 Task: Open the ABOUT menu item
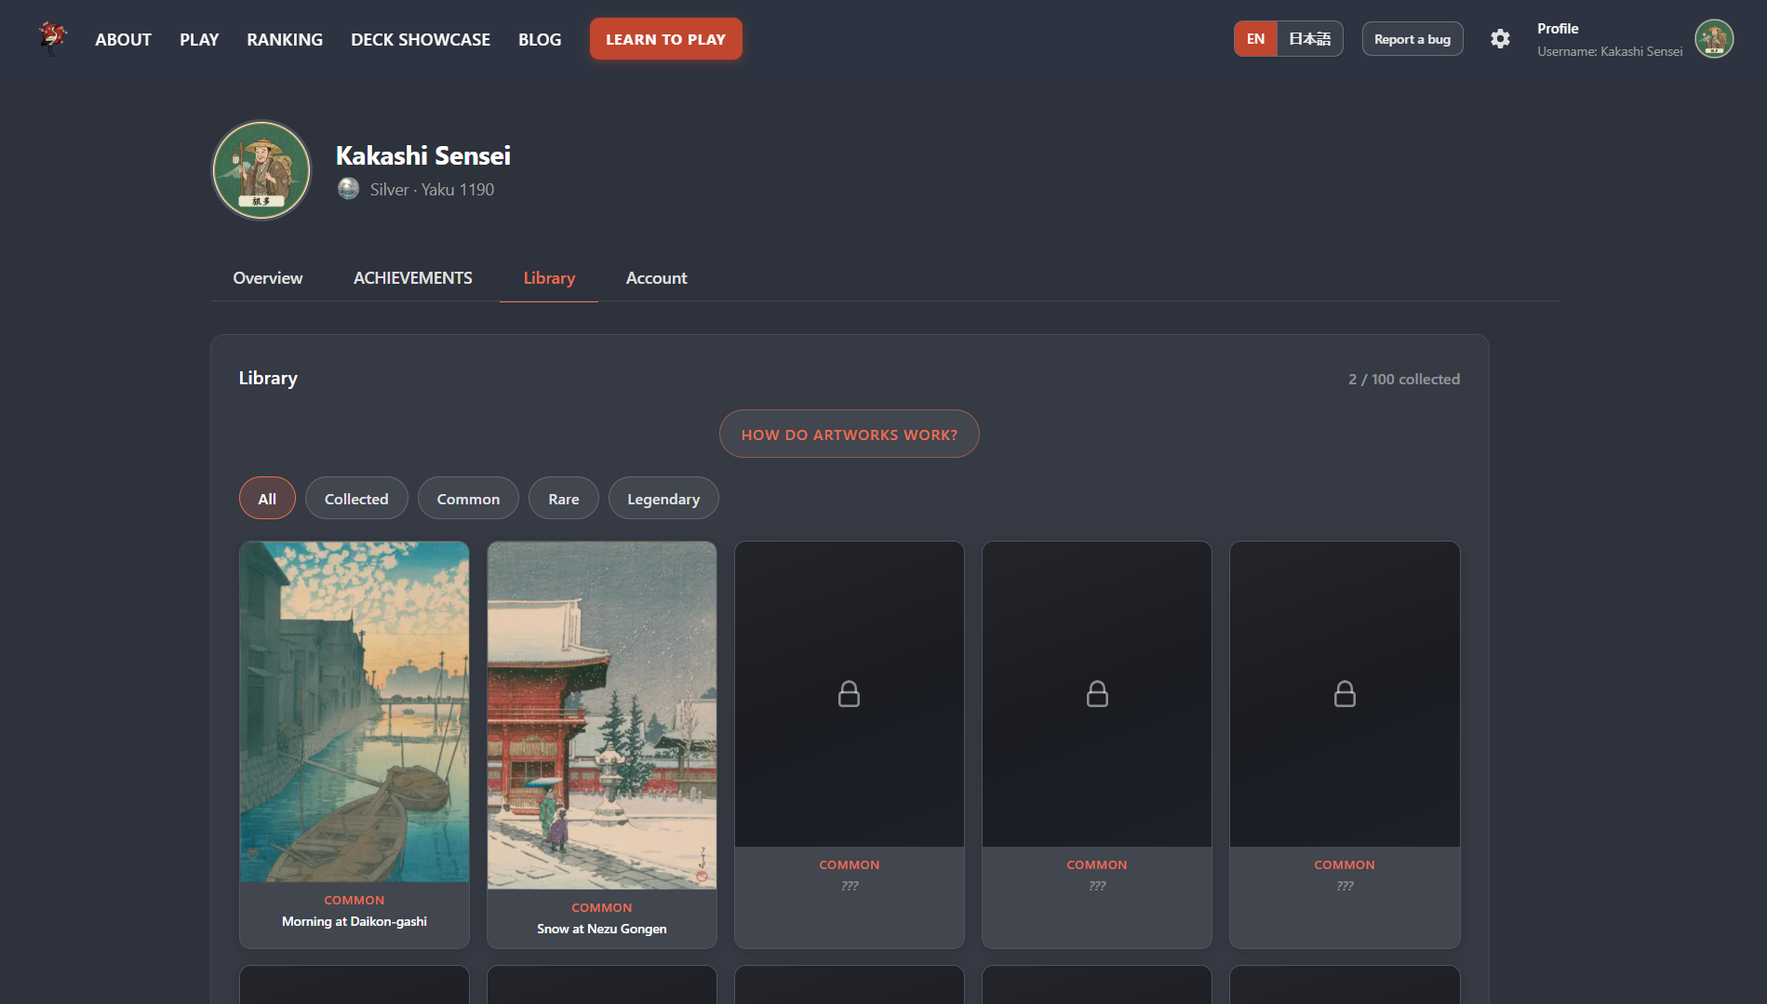coord(123,39)
